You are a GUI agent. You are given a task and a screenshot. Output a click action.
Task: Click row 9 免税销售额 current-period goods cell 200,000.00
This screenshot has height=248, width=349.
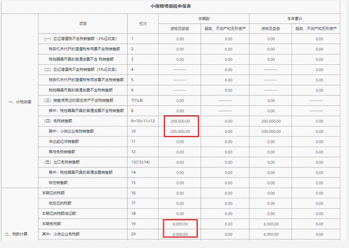click(x=180, y=121)
